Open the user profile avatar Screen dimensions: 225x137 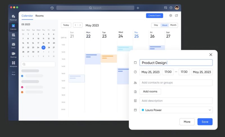(x=177, y=8)
